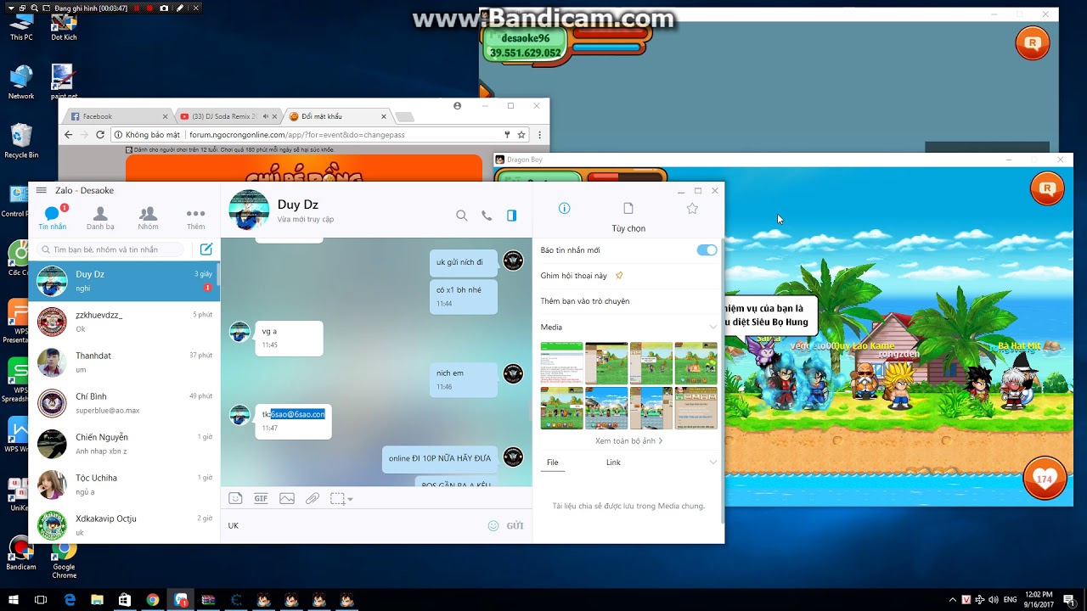Image resolution: width=1087 pixels, height=611 pixels.
Task: Search within the Duy Dz conversation
Action: 462,216
